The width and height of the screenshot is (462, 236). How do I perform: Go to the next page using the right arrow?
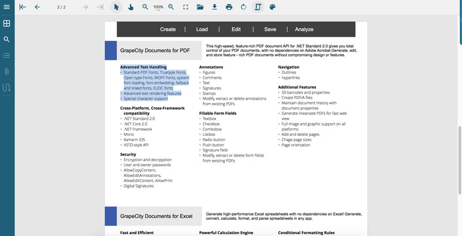(x=85, y=7)
